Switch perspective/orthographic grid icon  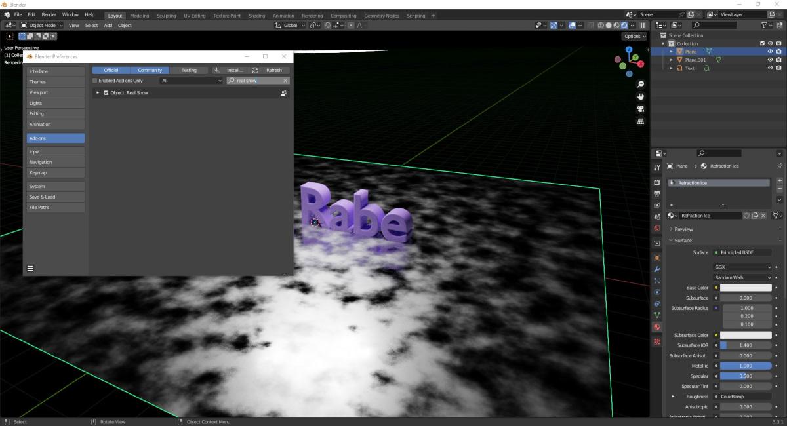click(x=641, y=121)
